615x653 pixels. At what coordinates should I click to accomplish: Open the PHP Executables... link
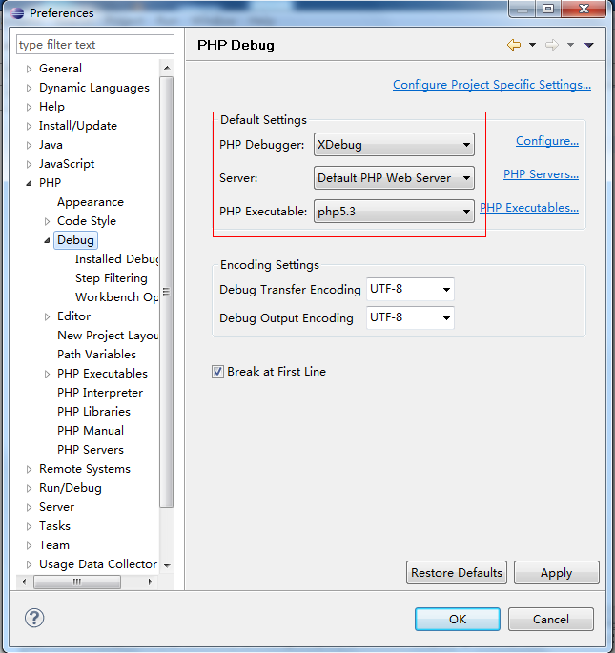pyautogui.click(x=529, y=208)
